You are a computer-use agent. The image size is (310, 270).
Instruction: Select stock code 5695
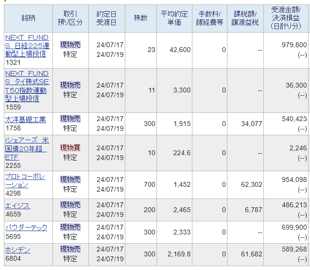(x=13, y=236)
